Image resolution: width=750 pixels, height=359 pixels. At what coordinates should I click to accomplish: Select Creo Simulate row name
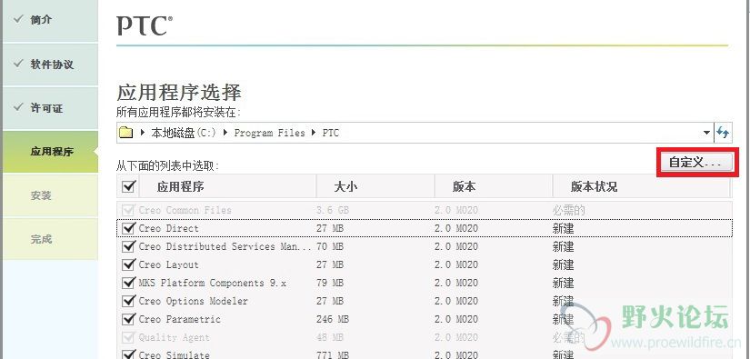(x=175, y=354)
